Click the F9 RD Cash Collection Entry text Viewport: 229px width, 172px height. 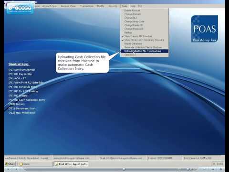27,100
